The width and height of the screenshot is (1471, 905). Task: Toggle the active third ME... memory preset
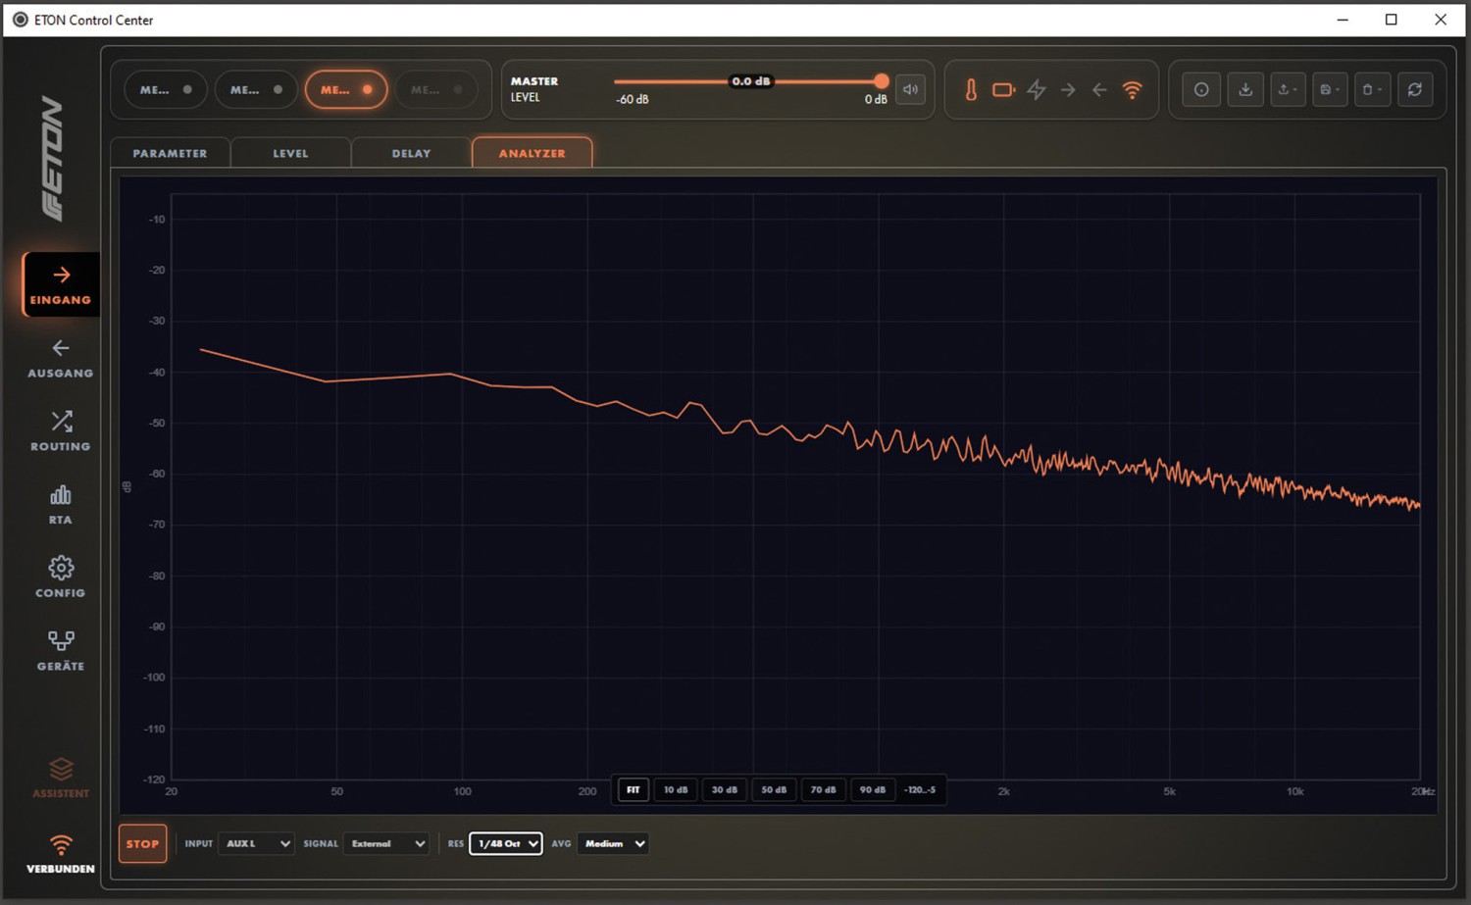346,89
